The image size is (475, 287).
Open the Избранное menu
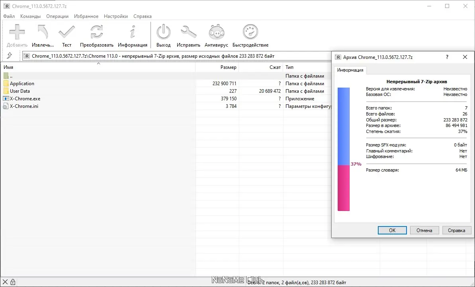[x=86, y=16]
